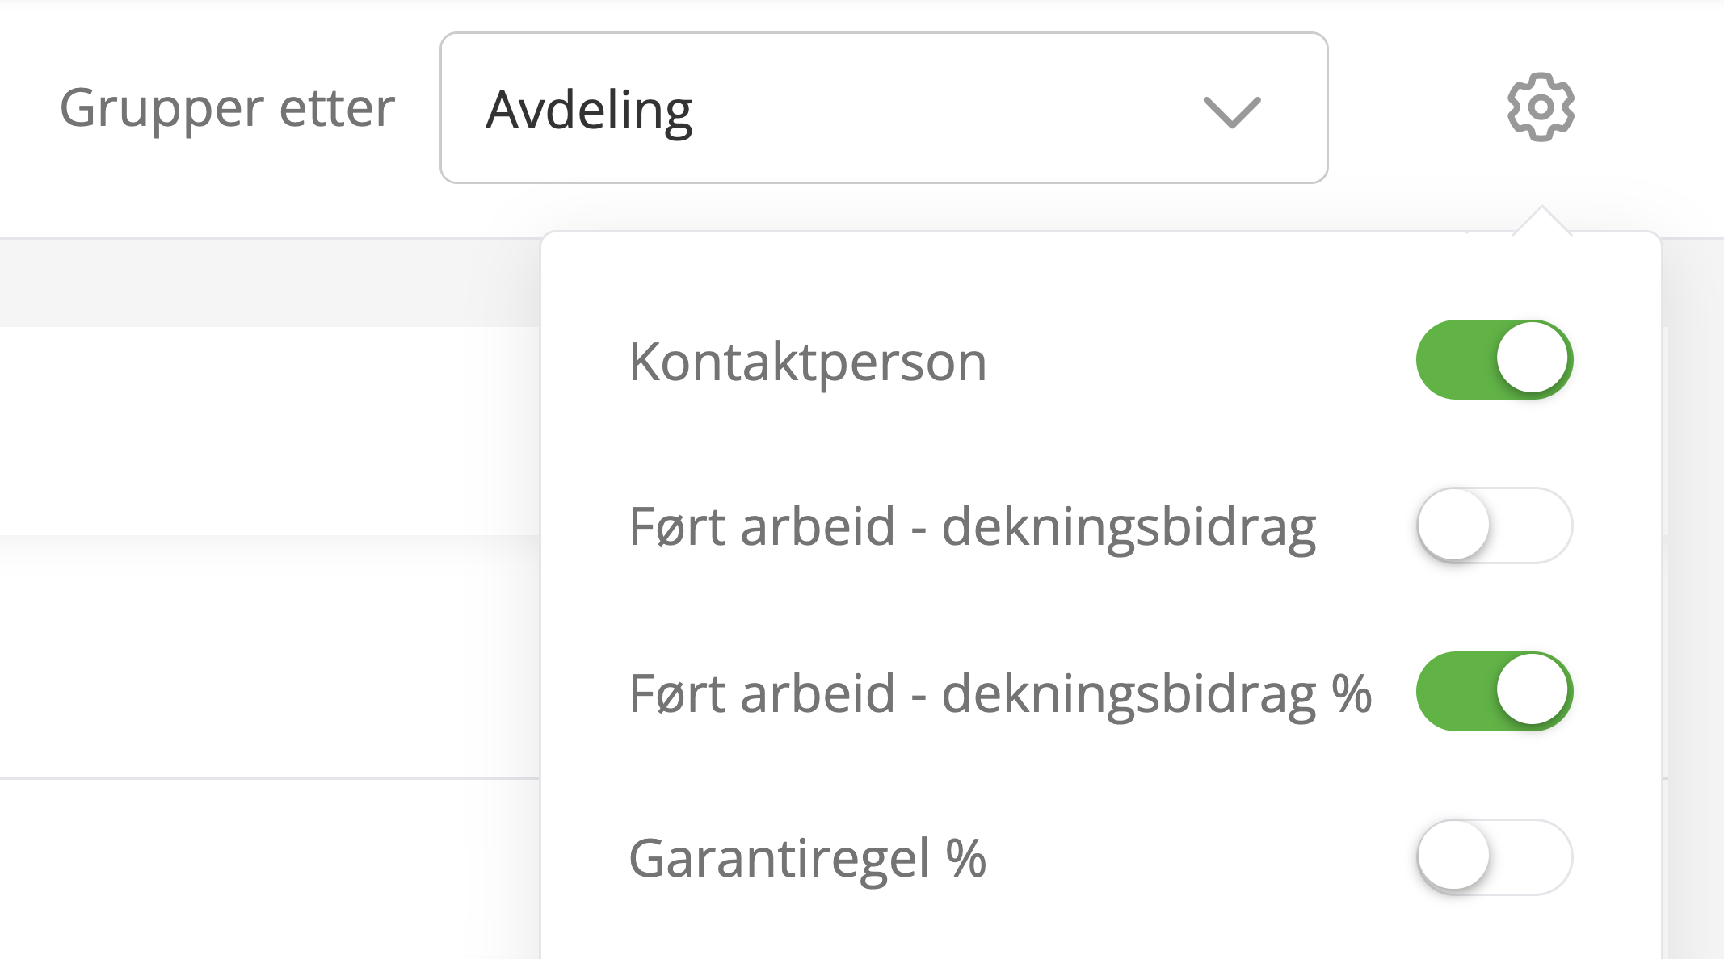
Task: Click the gray table header band
Action: (x=270, y=283)
